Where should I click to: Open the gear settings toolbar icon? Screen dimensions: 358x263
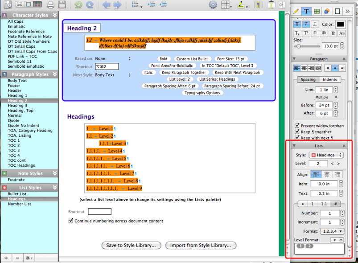213,5
